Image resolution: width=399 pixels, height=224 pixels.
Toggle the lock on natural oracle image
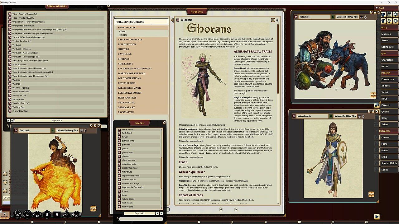[363, 116]
